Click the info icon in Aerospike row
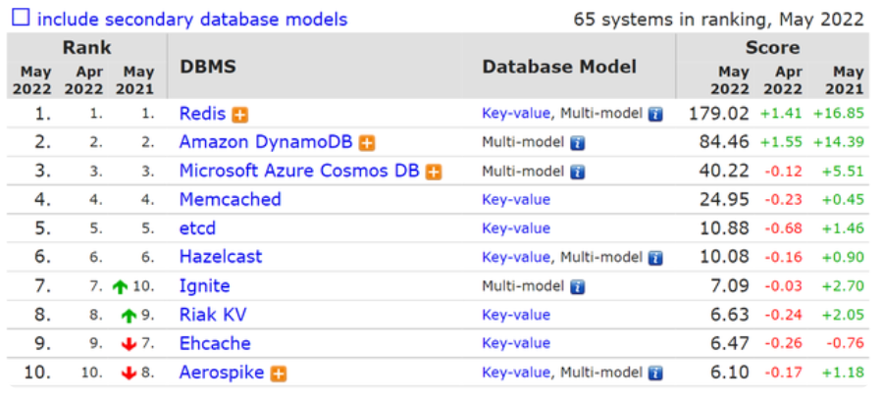The image size is (882, 401). [656, 374]
